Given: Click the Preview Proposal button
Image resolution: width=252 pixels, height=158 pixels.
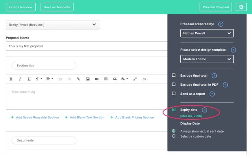Looking at the screenshot, I should point(216,7).
